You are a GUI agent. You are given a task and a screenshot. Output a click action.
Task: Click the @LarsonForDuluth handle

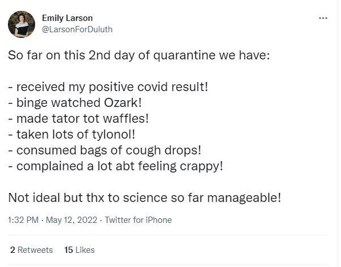click(x=78, y=29)
